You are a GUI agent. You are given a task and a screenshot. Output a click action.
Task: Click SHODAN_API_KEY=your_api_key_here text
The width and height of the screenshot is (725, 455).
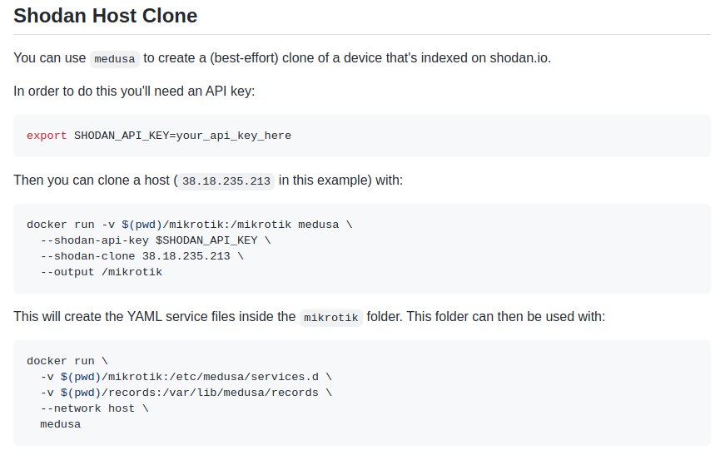(182, 136)
